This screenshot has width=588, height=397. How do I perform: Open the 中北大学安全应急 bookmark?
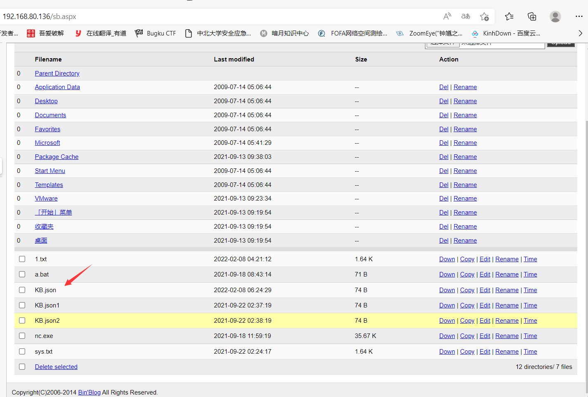pos(218,33)
